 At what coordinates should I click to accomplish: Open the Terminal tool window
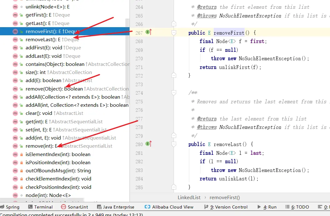(40, 207)
